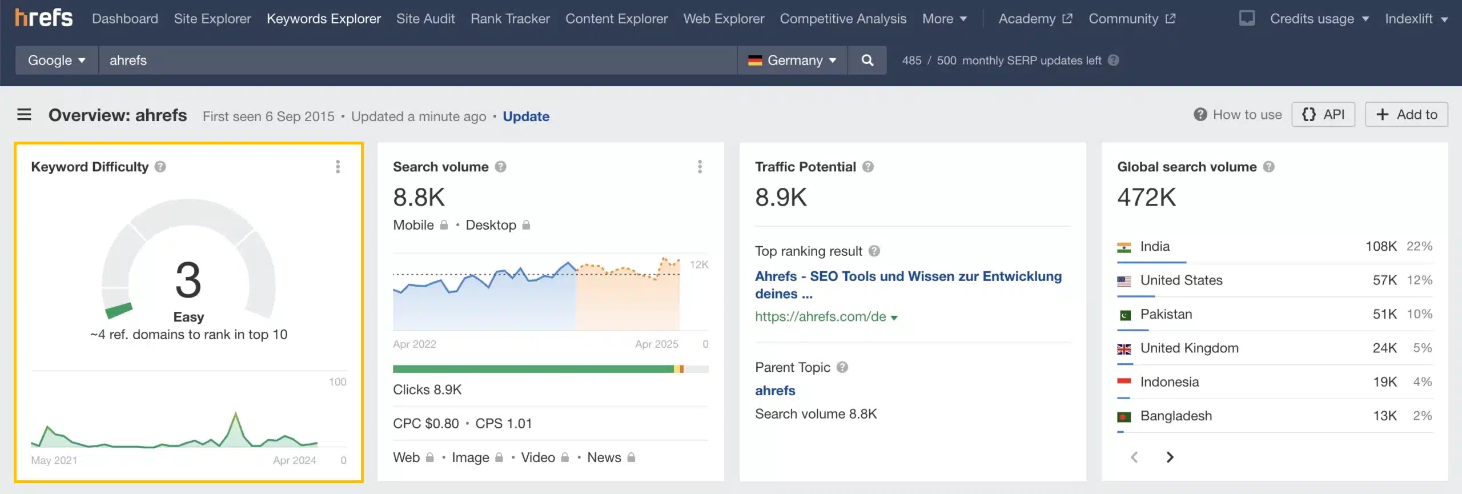Click the Ahrefs logo
The image size is (1462, 494).
43,18
